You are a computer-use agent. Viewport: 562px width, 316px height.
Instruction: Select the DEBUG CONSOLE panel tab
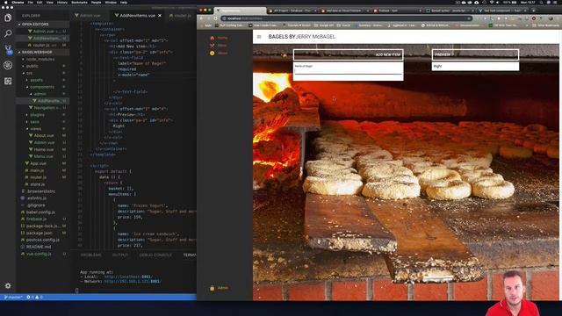(155, 255)
